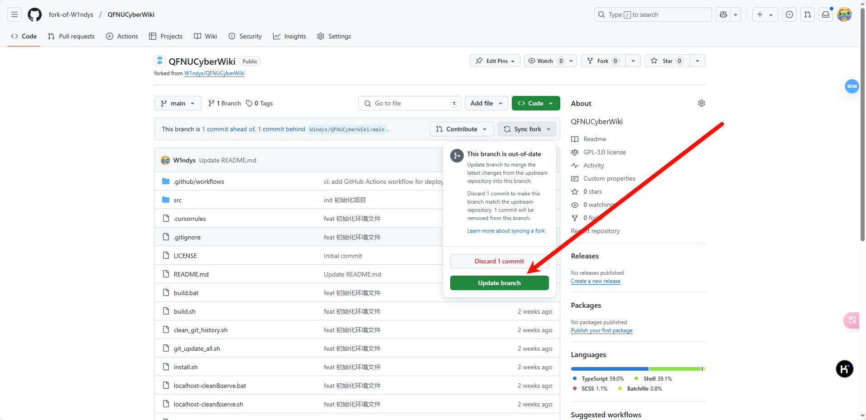Open the About section gear settings
This screenshot has height=420, width=866.
[702, 103]
